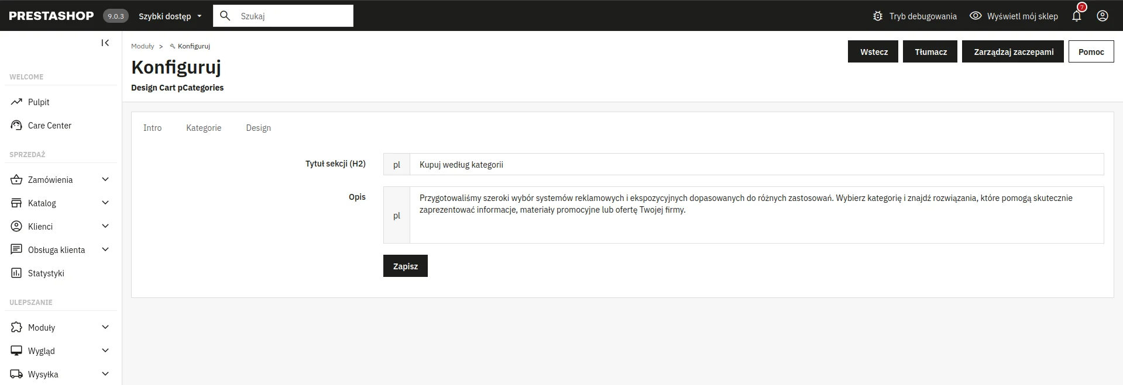Open Care Center in sidebar
Image resolution: width=1123 pixels, height=385 pixels.
click(x=50, y=126)
